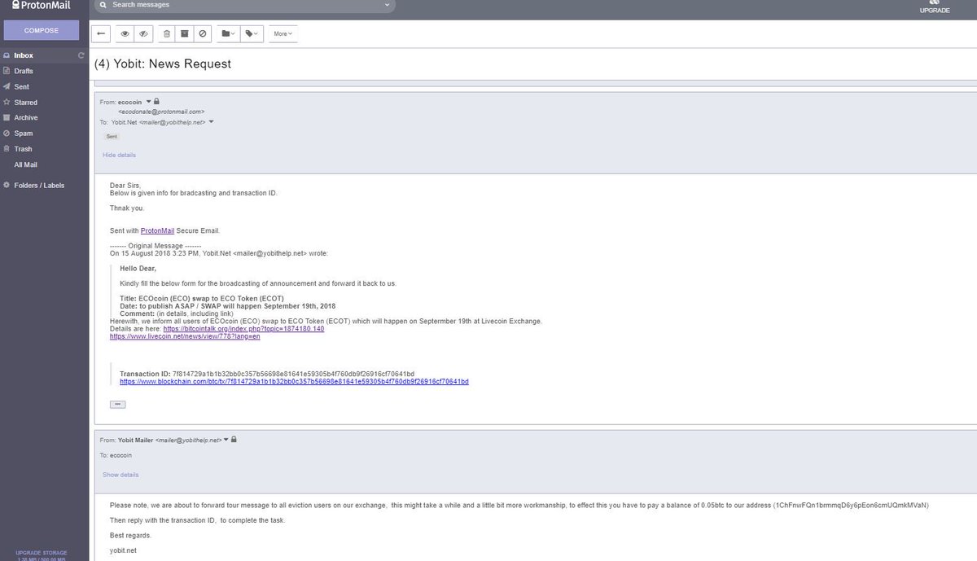Expand recipient Yobit.Net dropdown arrow
The image size is (977, 561).
(x=212, y=122)
